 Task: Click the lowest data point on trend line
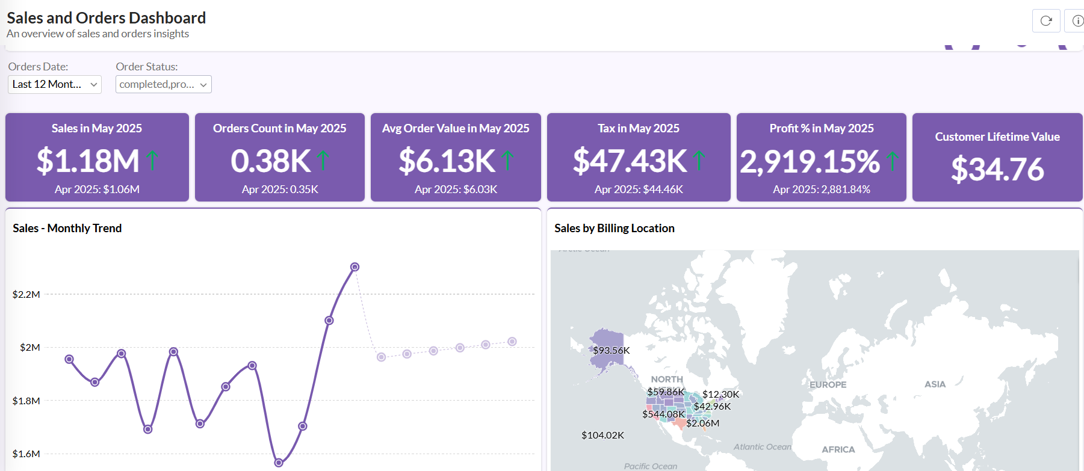(279, 463)
